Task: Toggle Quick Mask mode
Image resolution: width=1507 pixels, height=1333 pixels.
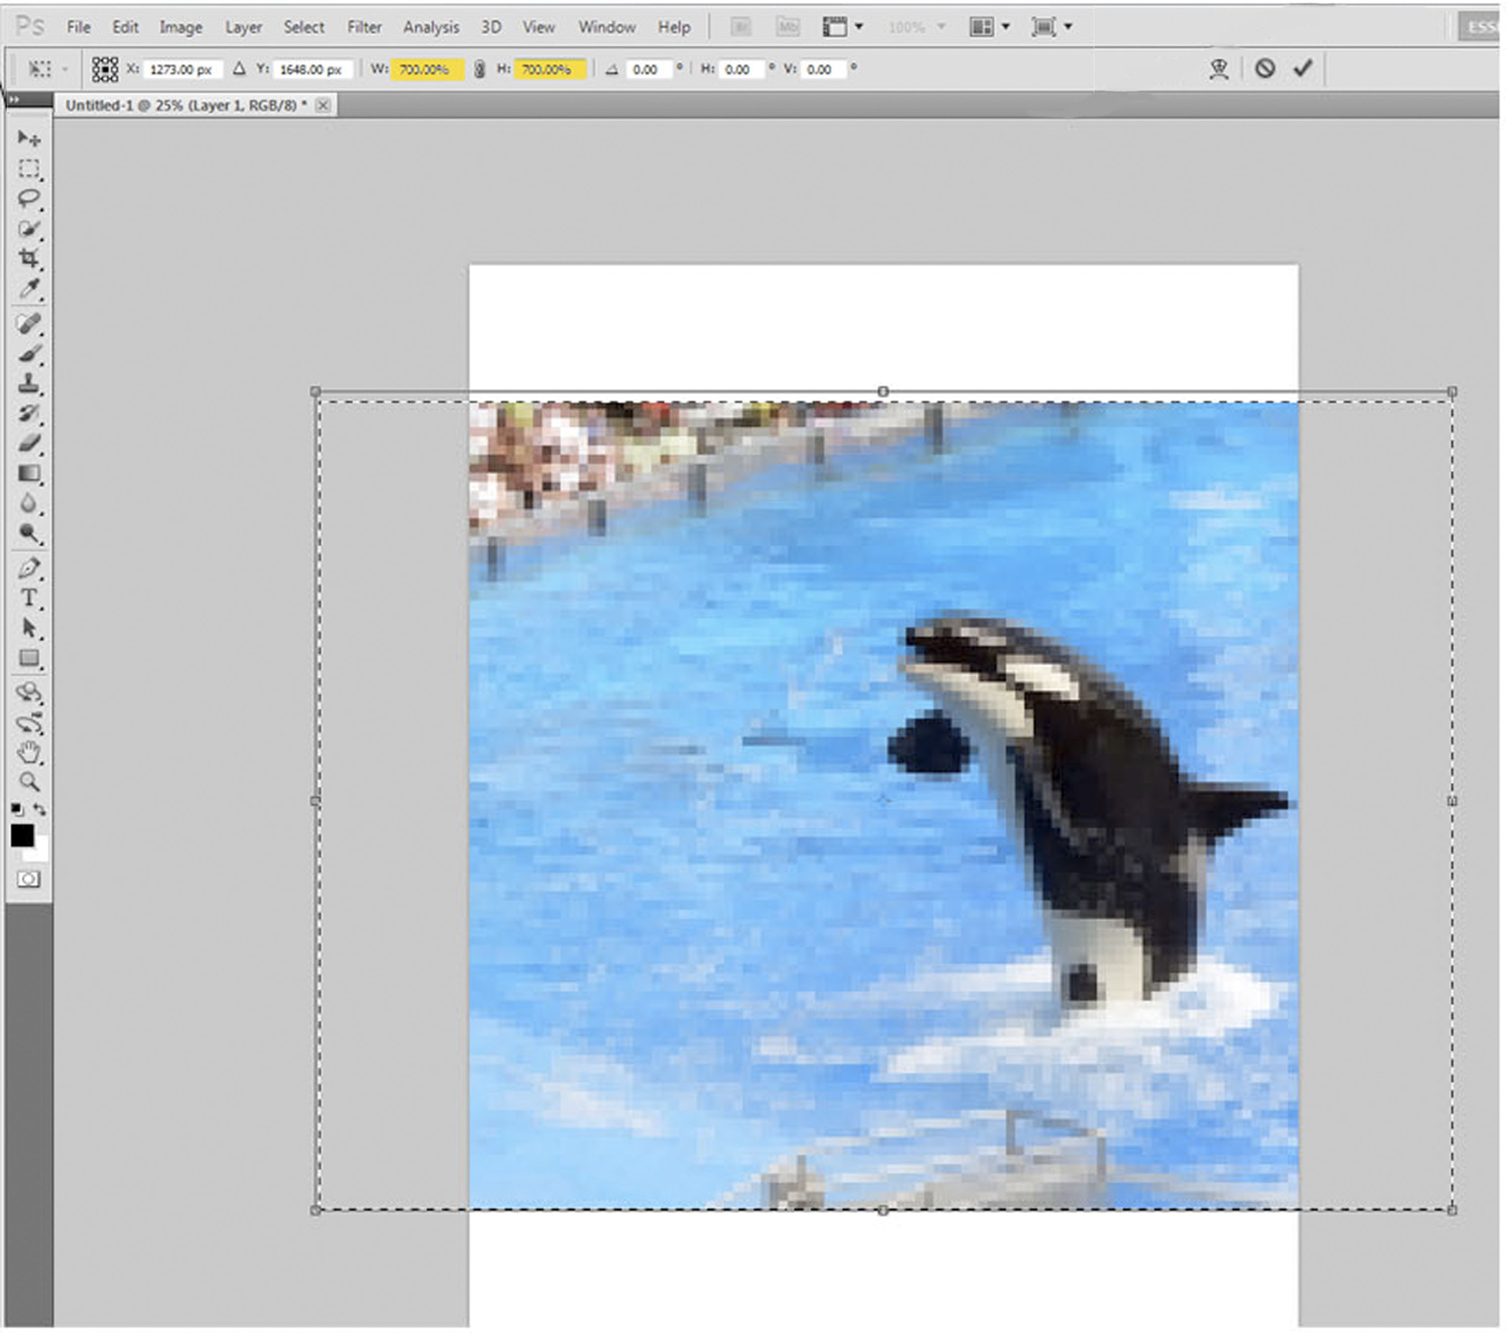Action: [x=29, y=879]
